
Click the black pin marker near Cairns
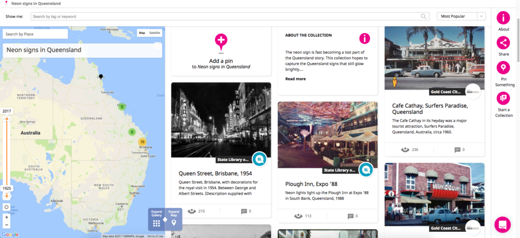coord(101,77)
